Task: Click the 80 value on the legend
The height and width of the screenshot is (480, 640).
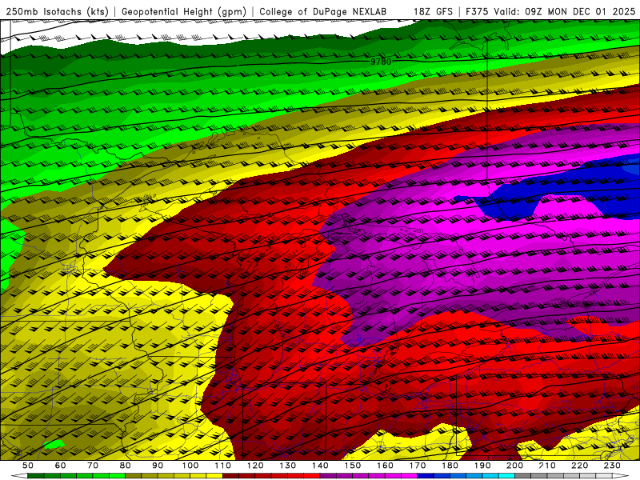Action: coord(126,466)
